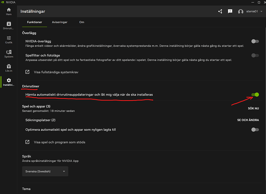Click the user avatar icon
The width and height of the screenshot is (266, 194).
click(x=240, y=12)
